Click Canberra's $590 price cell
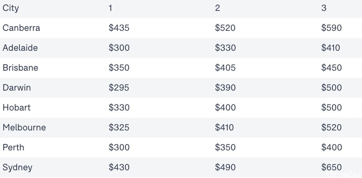Viewport: 362px width, 178px height. (331, 28)
